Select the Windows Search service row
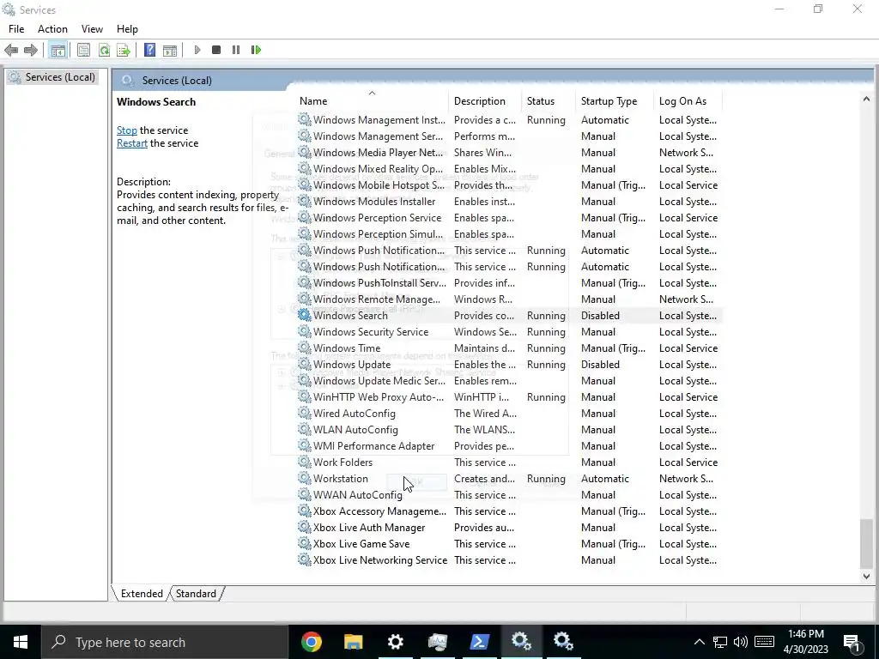 509,316
